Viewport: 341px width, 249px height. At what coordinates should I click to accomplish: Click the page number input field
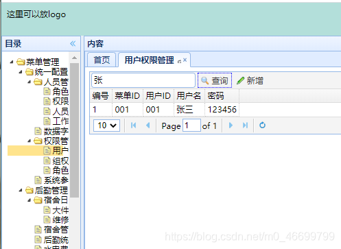[x=191, y=126]
